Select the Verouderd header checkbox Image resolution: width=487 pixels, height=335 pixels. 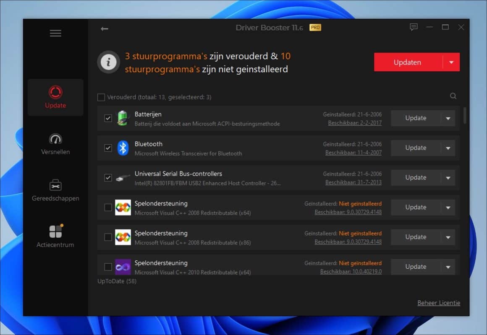100,96
